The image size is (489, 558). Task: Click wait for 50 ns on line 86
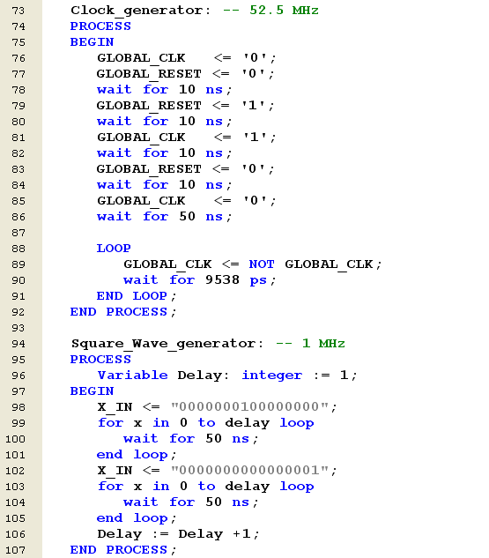click(164, 217)
